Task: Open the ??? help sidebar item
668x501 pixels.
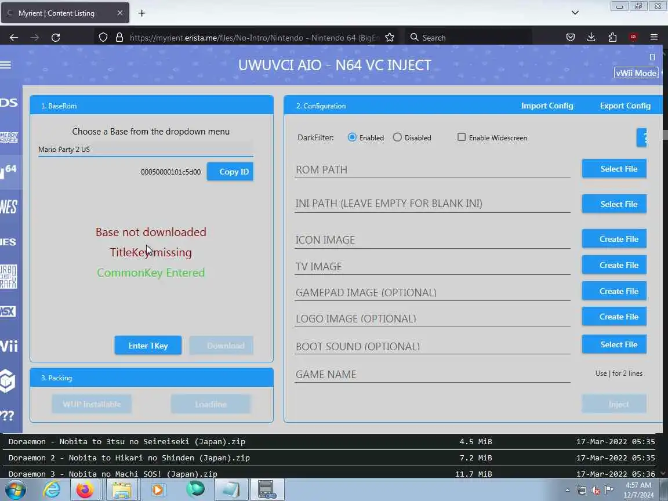Action: click(x=8, y=415)
